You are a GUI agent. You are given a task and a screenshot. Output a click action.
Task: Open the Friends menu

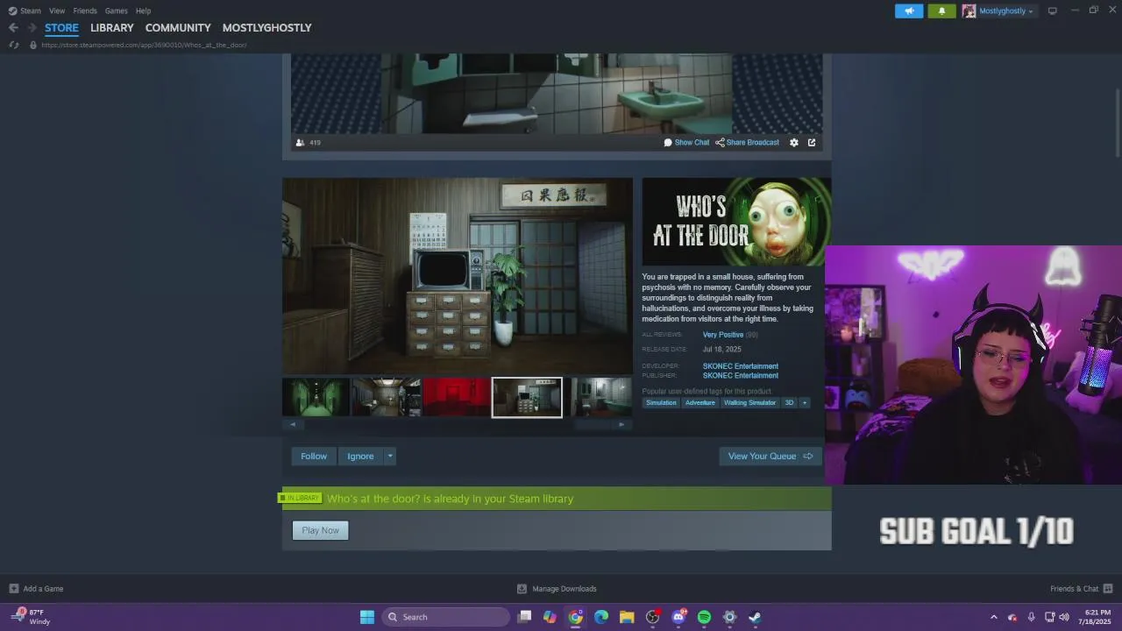point(85,11)
